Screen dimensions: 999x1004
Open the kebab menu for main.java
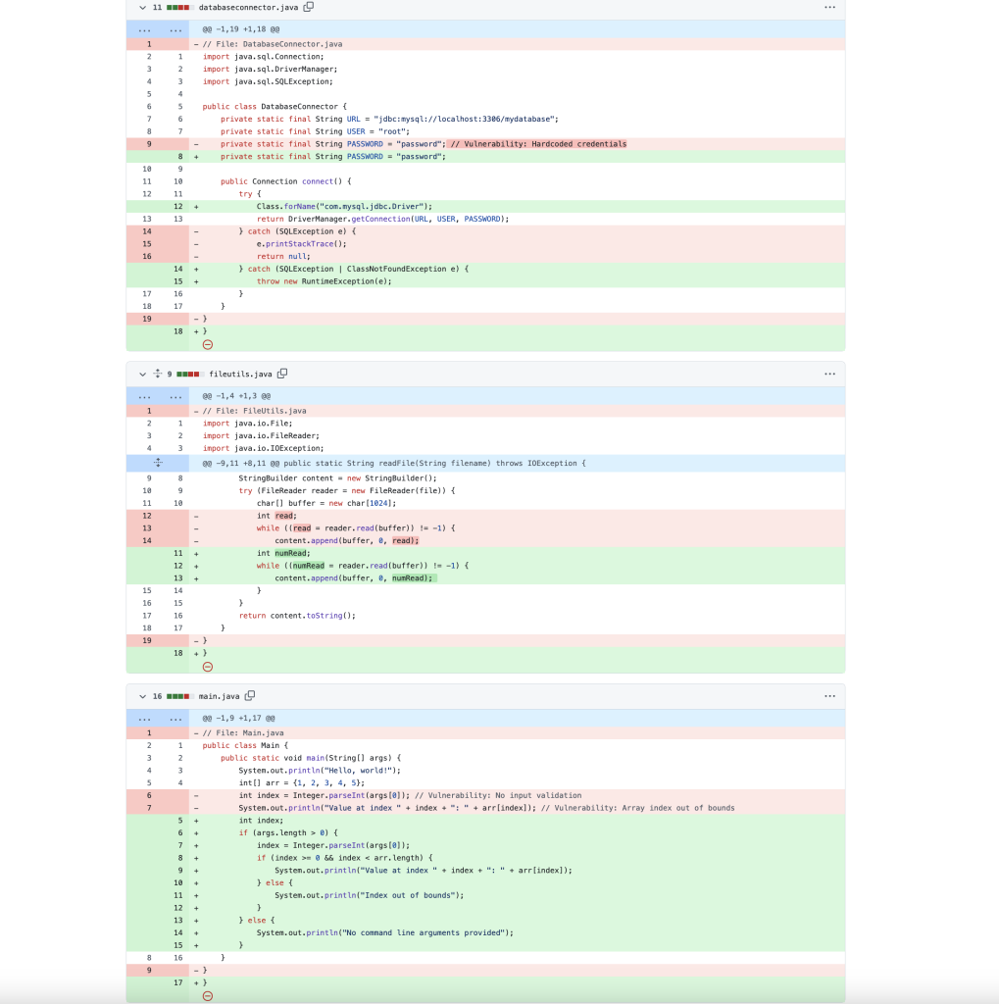click(x=829, y=696)
